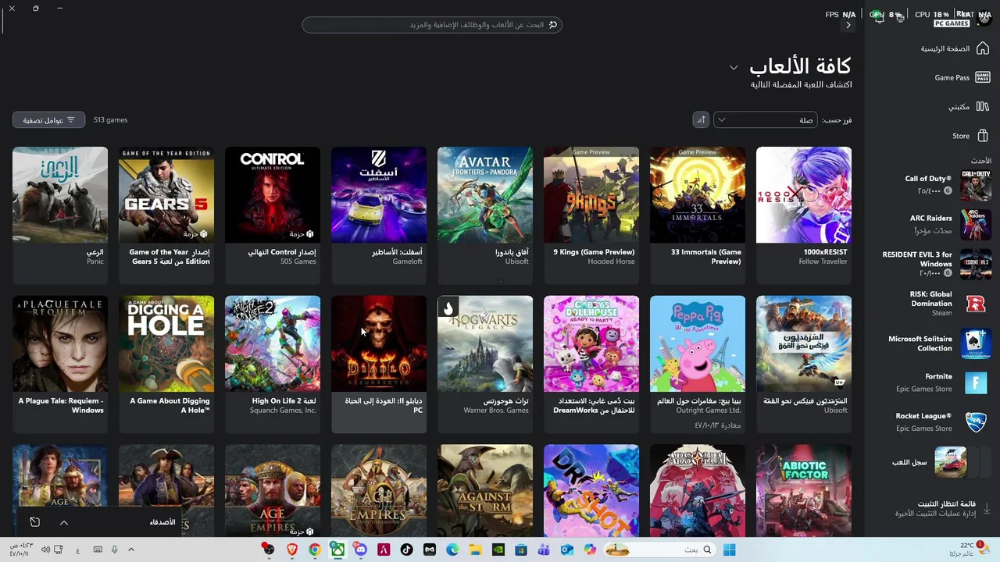The image size is (1000, 562).
Task: Open NVIDIA app from the taskbar
Action: pyautogui.click(x=498, y=550)
